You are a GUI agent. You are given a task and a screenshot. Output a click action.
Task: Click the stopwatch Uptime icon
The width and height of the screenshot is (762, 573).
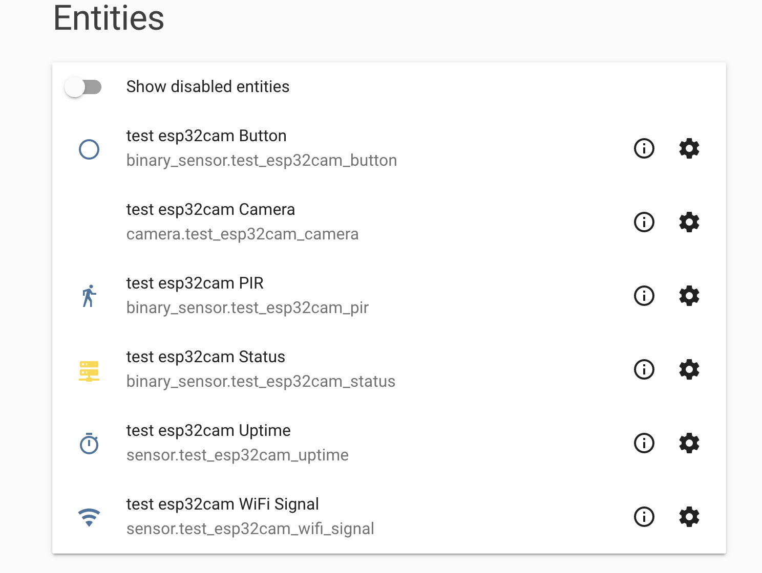point(89,444)
